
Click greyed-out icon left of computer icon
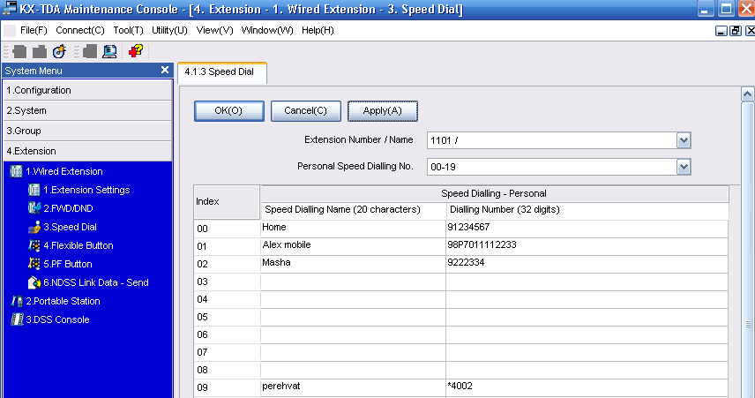coord(90,51)
